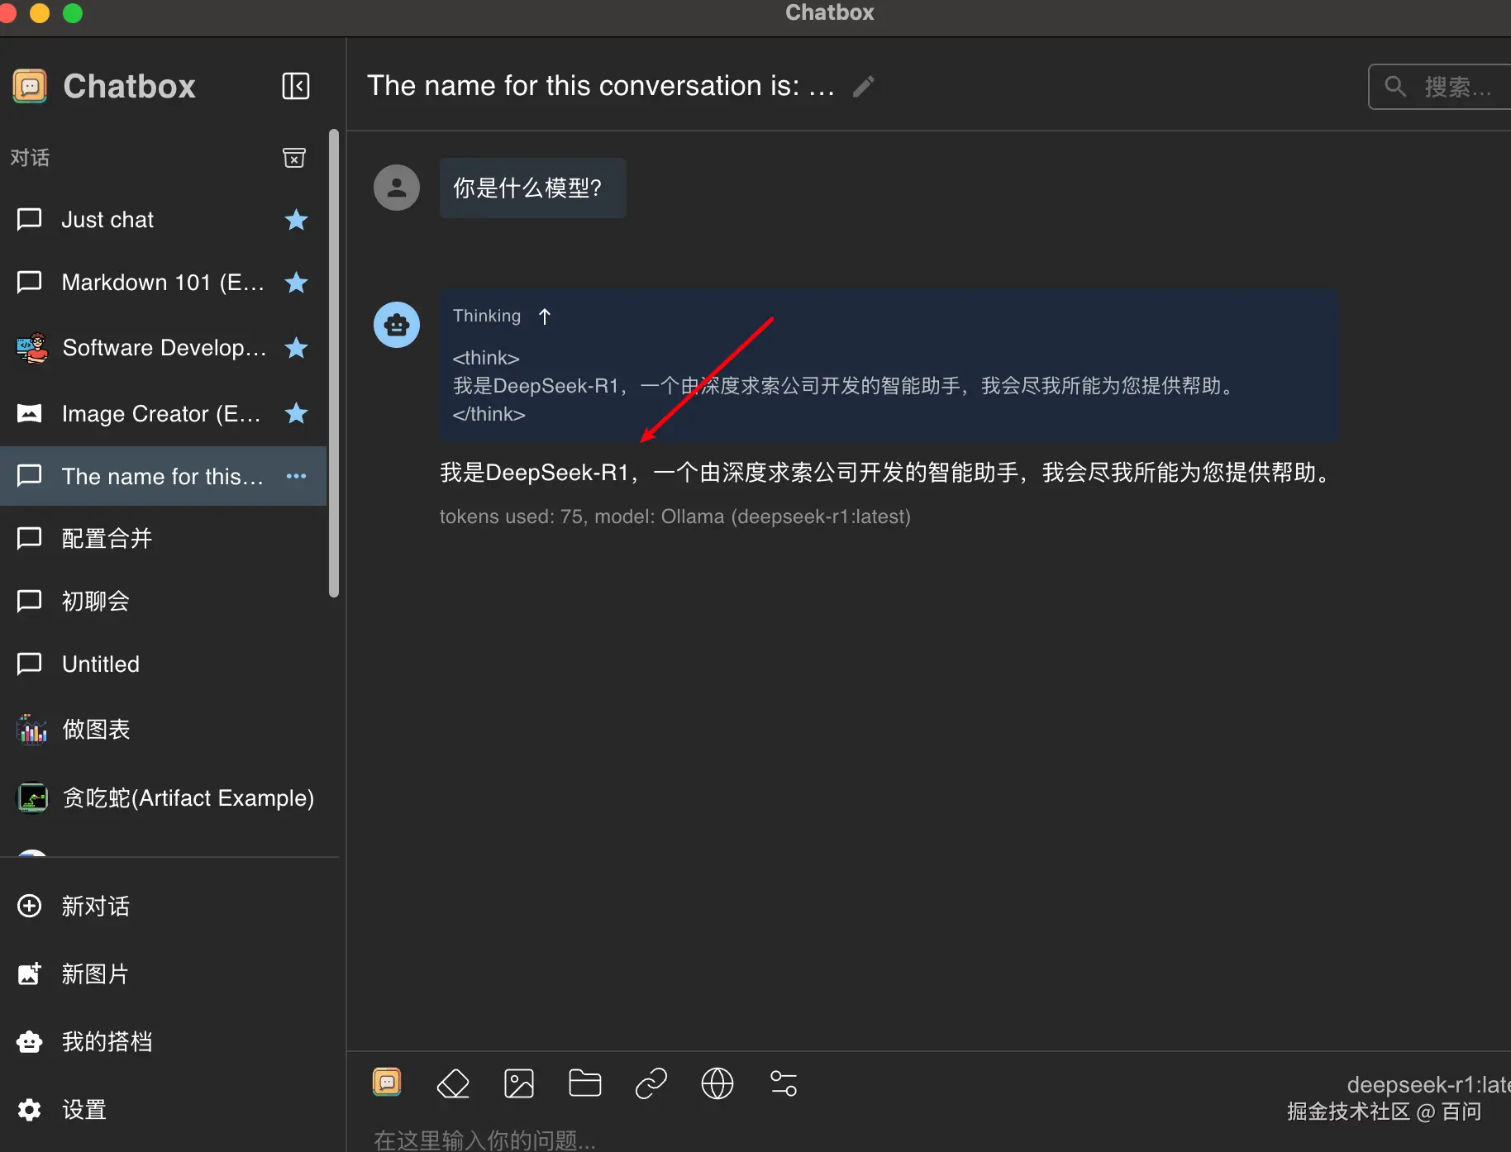Click the Chatbox icon in input toolbar
The image size is (1511, 1152).
(x=387, y=1083)
